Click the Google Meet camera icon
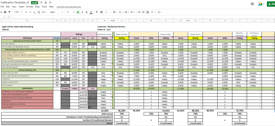 coord(261,4)
